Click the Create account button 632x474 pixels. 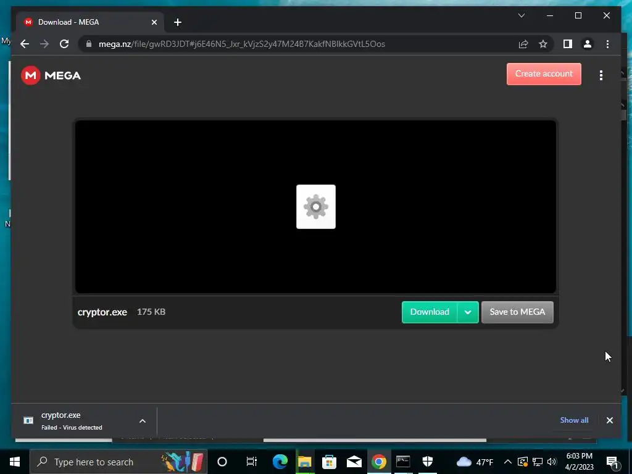pyautogui.click(x=544, y=74)
